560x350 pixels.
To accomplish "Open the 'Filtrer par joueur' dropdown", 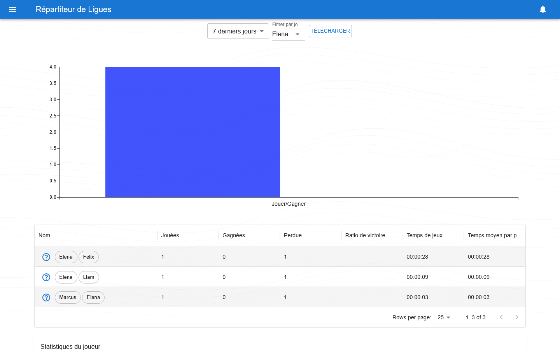I will click(x=288, y=34).
